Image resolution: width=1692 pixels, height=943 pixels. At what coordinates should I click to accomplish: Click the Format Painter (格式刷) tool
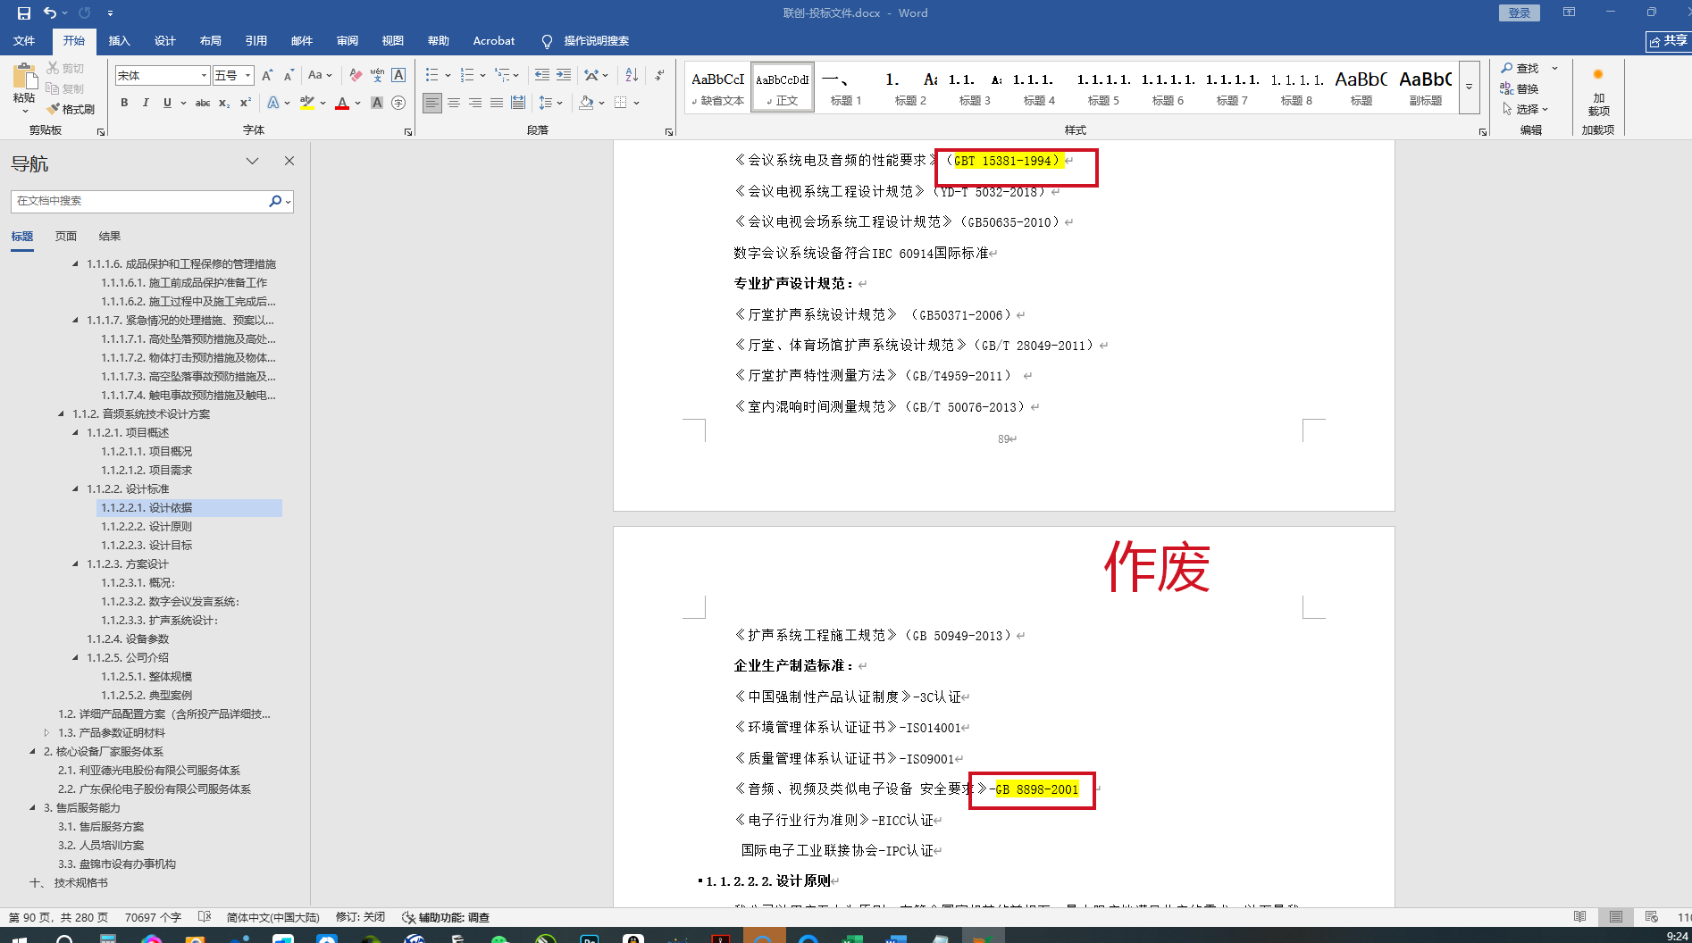(71, 109)
